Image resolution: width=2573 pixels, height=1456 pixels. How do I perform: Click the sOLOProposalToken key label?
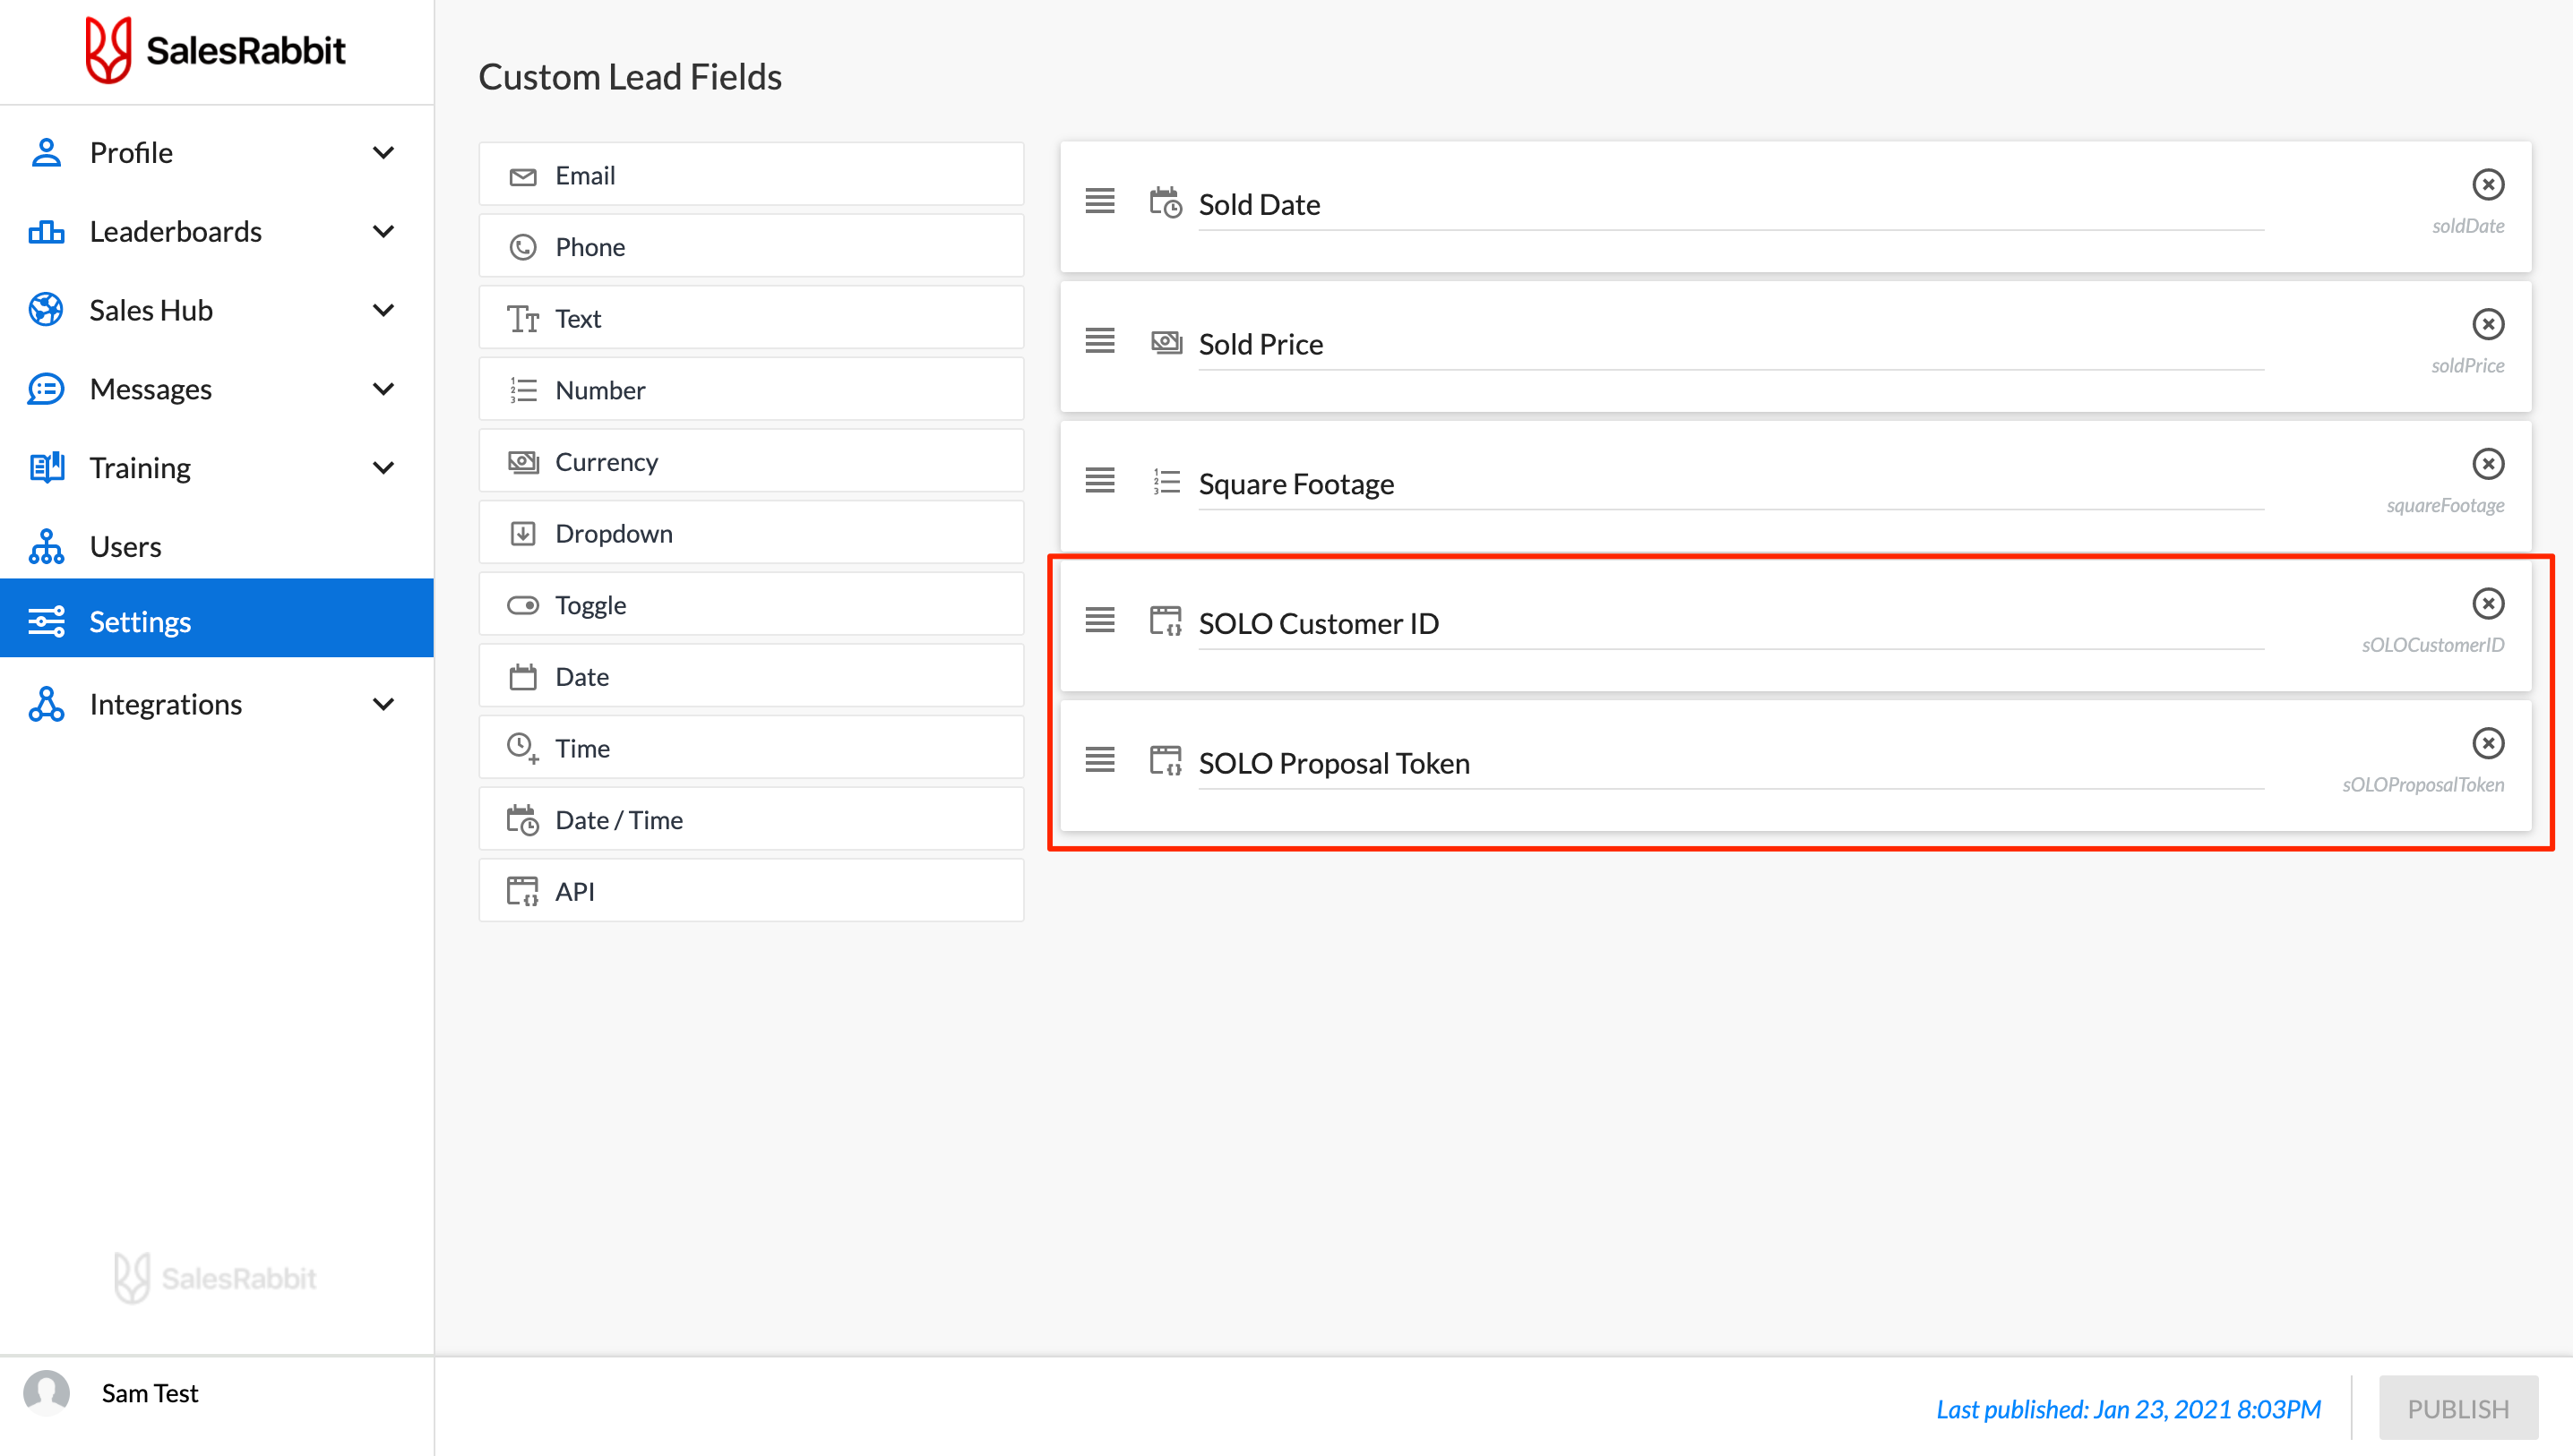coord(2423,785)
